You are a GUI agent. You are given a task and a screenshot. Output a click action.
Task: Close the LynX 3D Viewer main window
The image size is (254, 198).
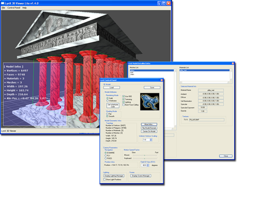tap(169, 3)
